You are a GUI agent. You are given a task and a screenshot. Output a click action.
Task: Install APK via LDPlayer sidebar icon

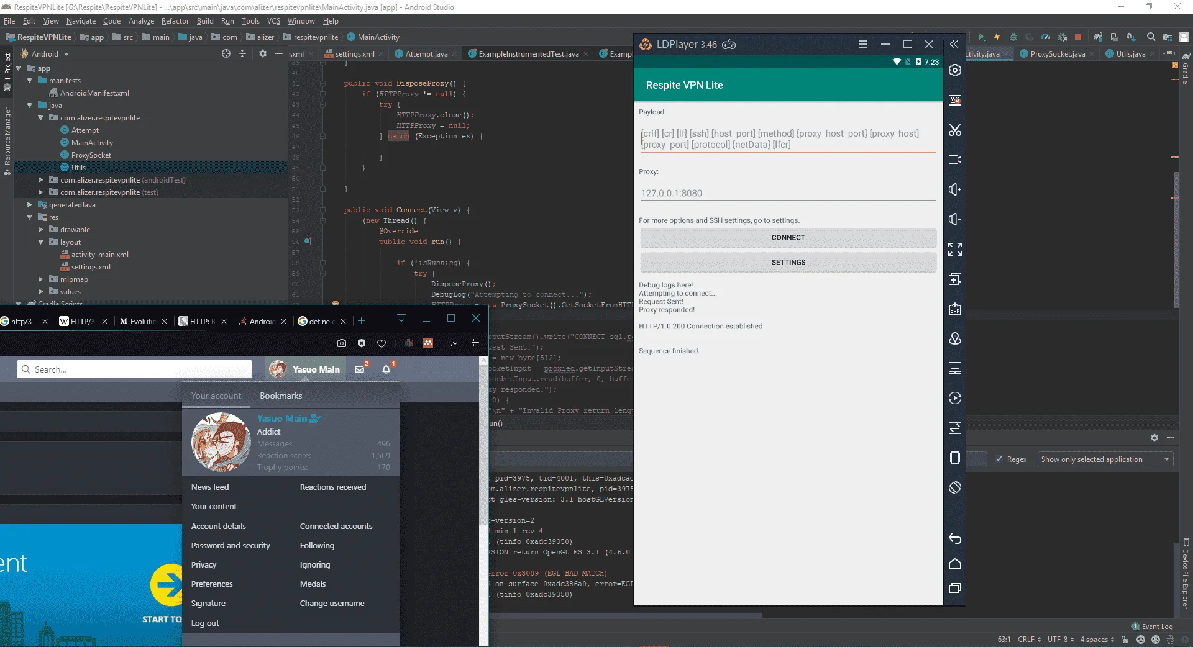[x=955, y=309]
